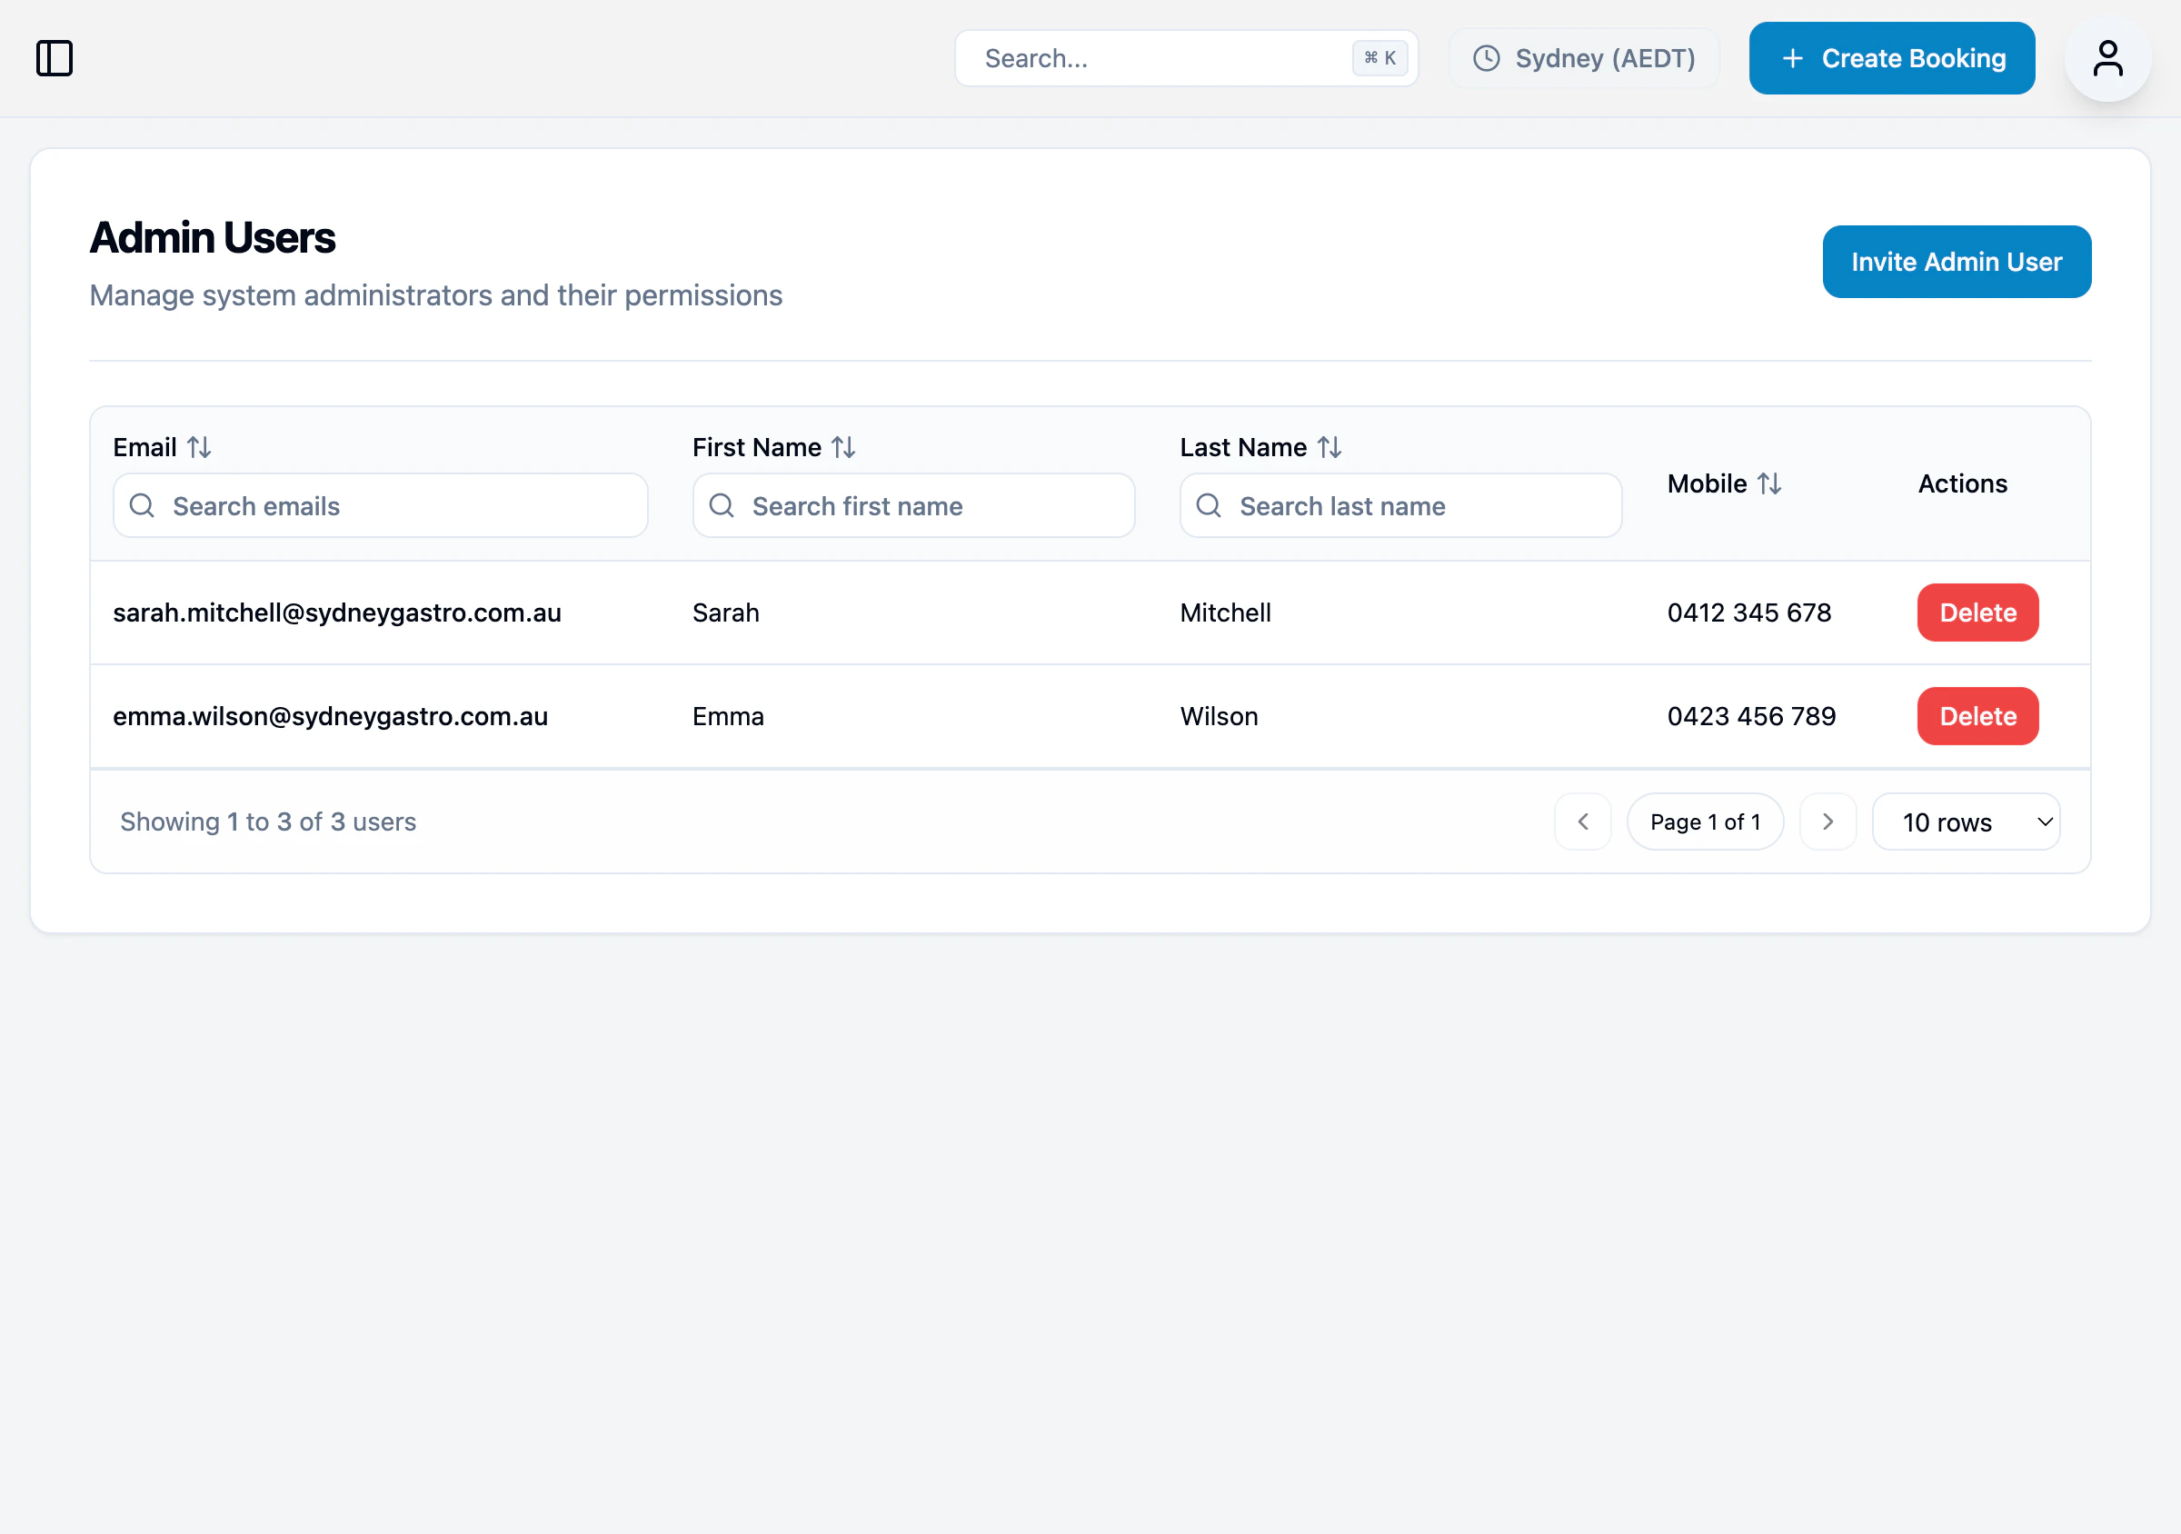Click the Page 1 of 1 indicator

point(1704,822)
